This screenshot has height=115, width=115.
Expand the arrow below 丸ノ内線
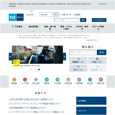click(x=25, y=86)
